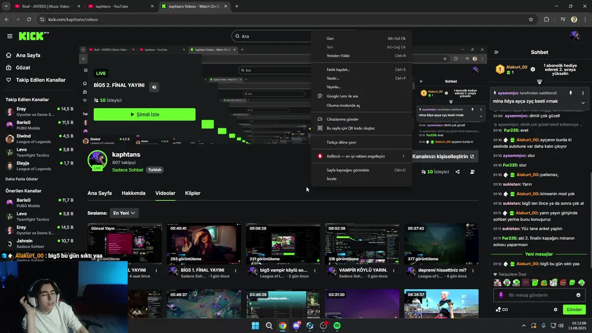Open options for 'depremi hissettiniz mi?' video
Viewport: 592px width, 333px height.
click(473, 271)
